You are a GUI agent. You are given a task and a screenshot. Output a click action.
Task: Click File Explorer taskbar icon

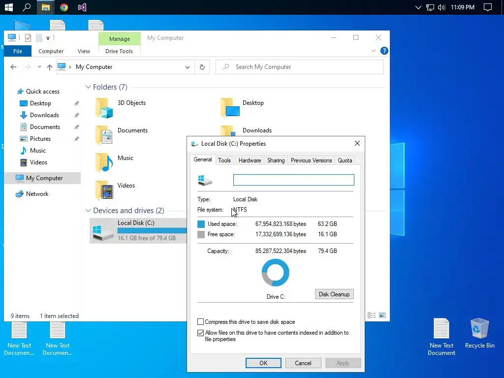tap(46, 7)
